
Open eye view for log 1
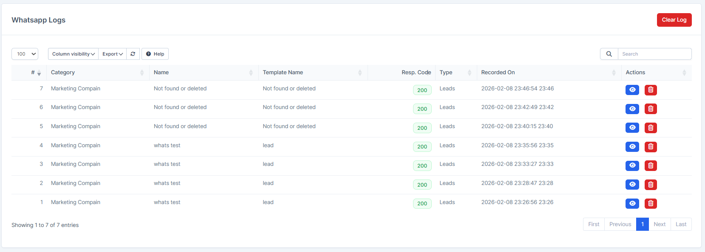pyautogui.click(x=632, y=204)
